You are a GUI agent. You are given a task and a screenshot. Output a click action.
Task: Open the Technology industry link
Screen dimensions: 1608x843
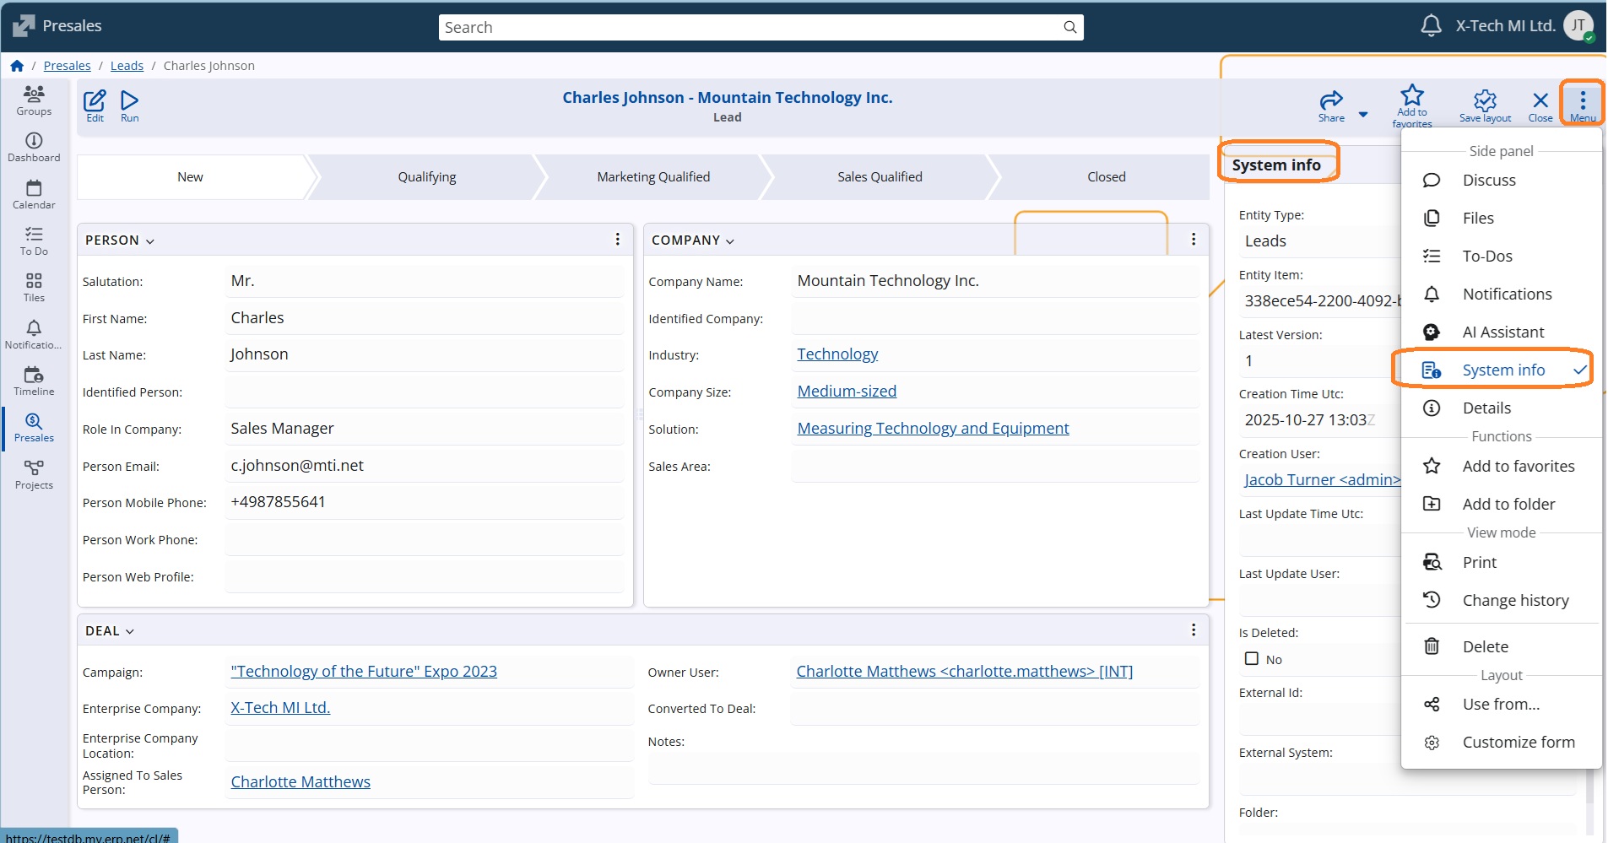tap(836, 354)
